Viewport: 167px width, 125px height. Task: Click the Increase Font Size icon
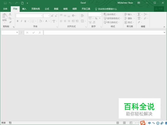pyautogui.click(x=52, y=16)
